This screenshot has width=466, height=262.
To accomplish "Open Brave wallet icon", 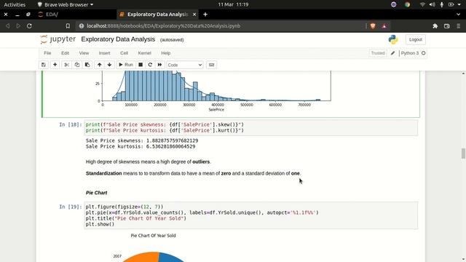I will click(x=446, y=26).
